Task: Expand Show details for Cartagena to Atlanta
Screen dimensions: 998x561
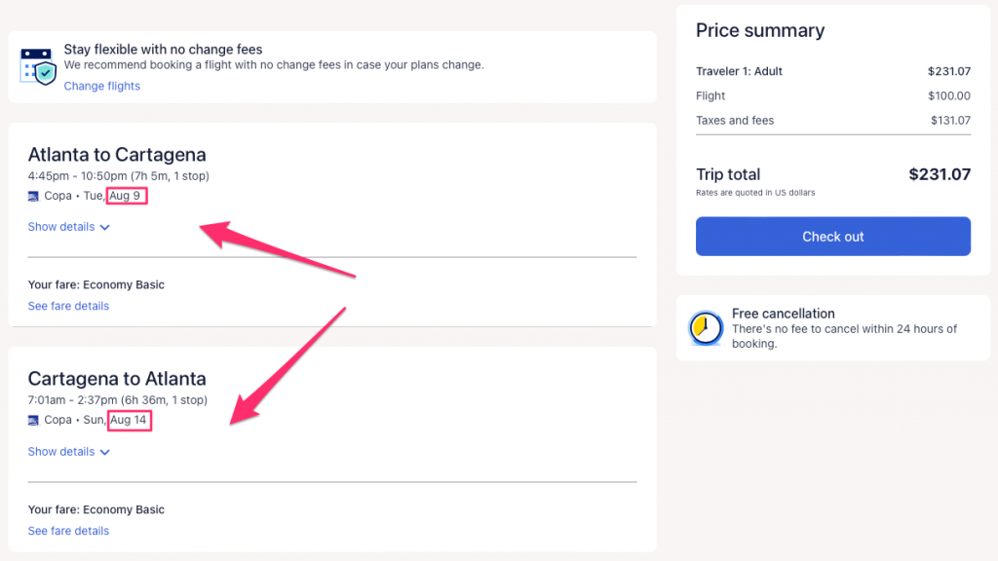Action: [61, 452]
